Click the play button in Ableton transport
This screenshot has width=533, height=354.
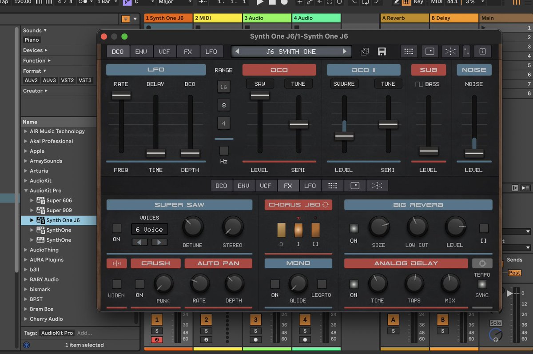(x=260, y=2)
